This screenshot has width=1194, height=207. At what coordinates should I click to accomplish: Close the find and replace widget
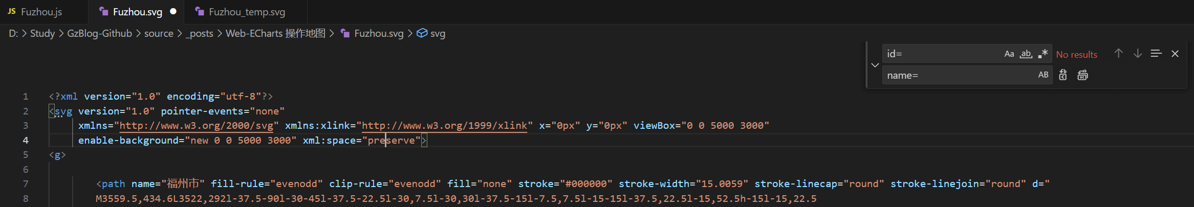(1175, 54)
